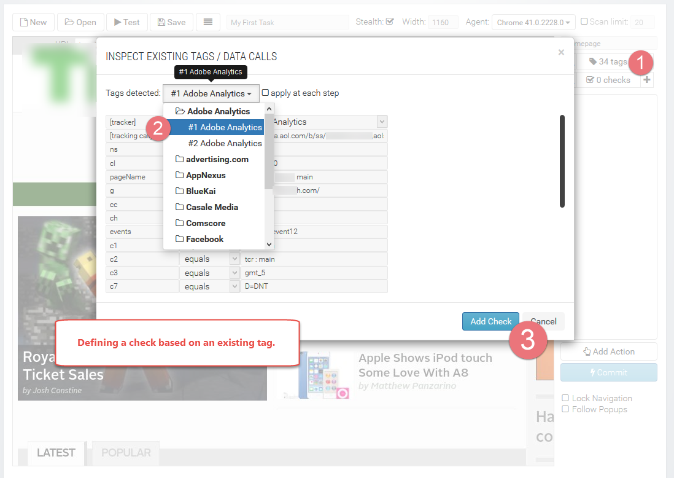Viewport: 674px width, 478px height.
Task: Click the pageName value field ending 'main'
Action: point(330,177)
